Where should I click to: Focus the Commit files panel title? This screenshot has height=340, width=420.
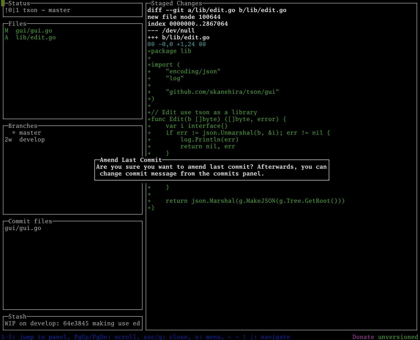pyautogui.click(x=30, y=221)
